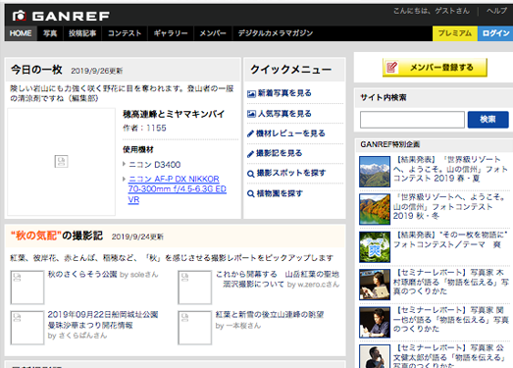The height and width of the screenshot is (368, 513).
Task: Click the pencil icon beside 機材レビューを見る
Action: [x=250, y=133]
